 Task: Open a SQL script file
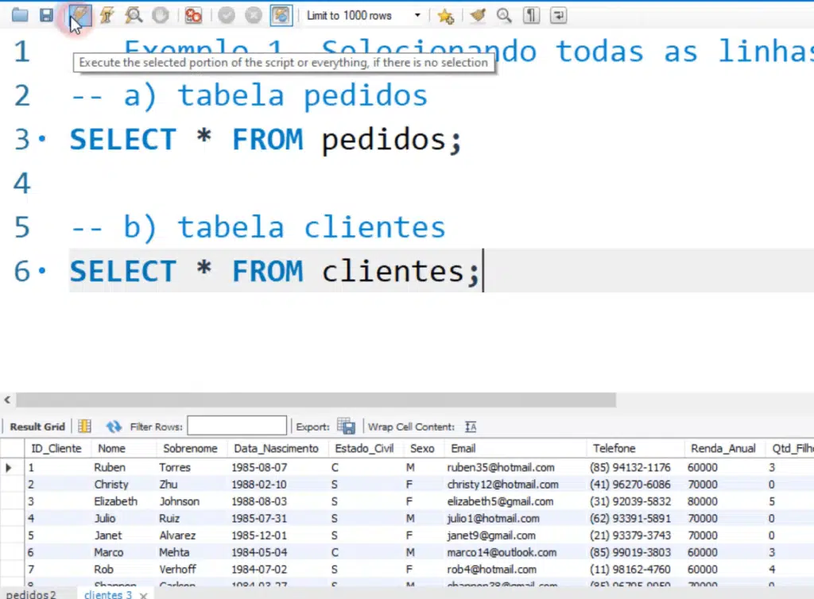click(19, 15)
